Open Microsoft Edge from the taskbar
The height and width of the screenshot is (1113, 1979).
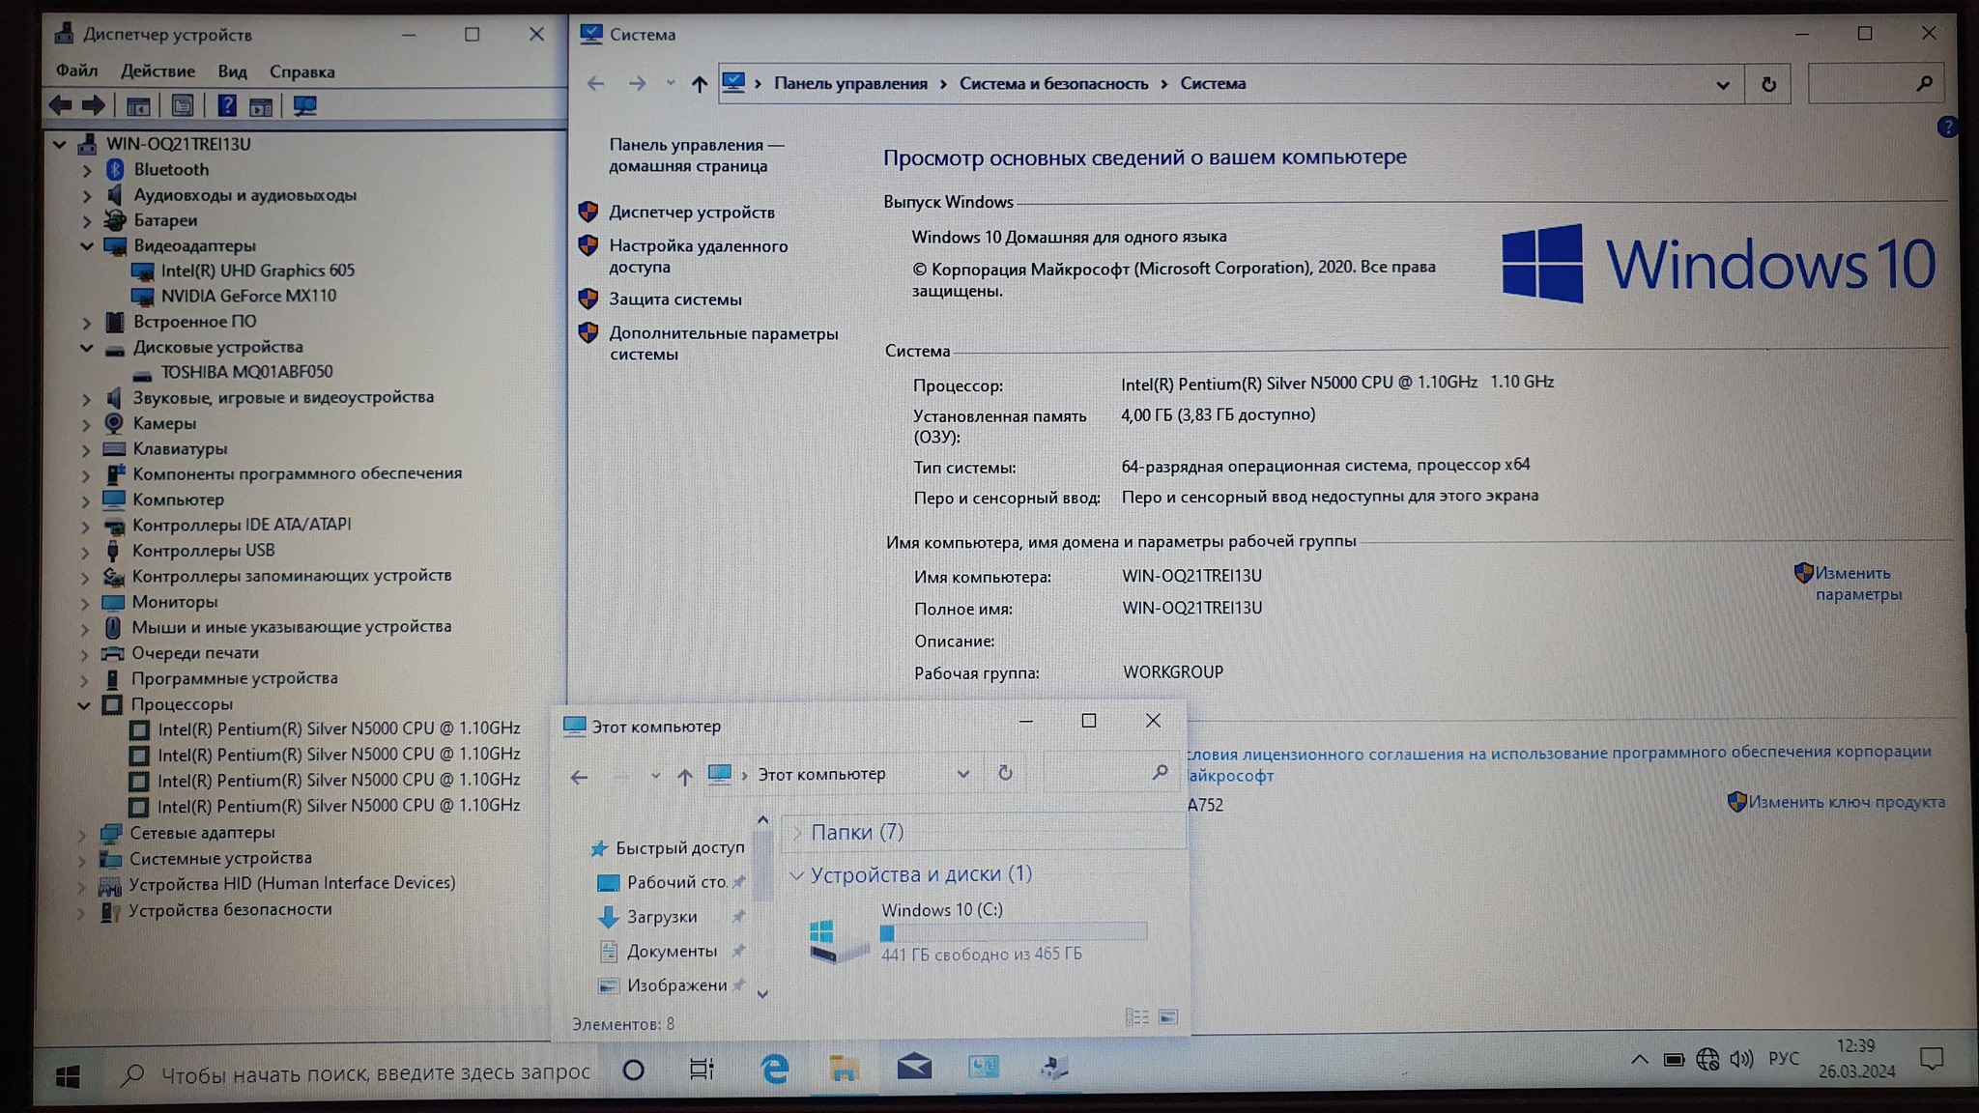click(x=774, y=1069)
